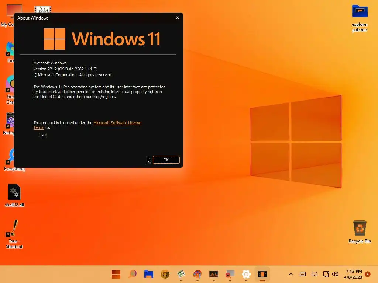378x283 pixels.
Task: Open Settings gear on the taskbar
Action: (246, 274)
